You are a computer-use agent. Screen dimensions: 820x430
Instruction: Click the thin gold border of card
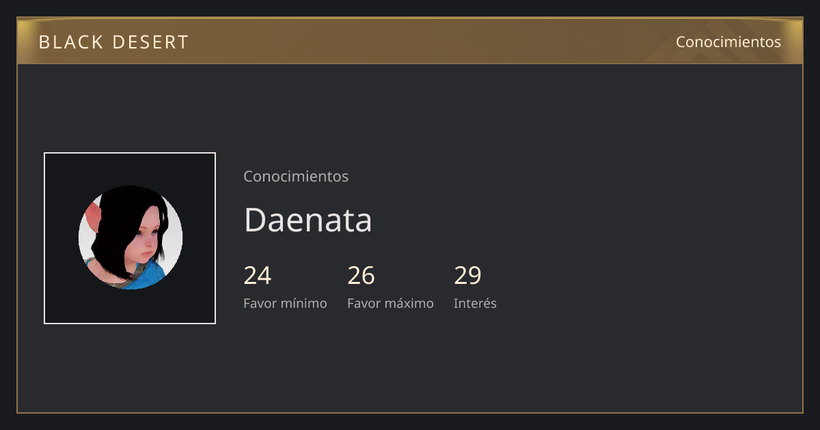[x=17, y=239]
